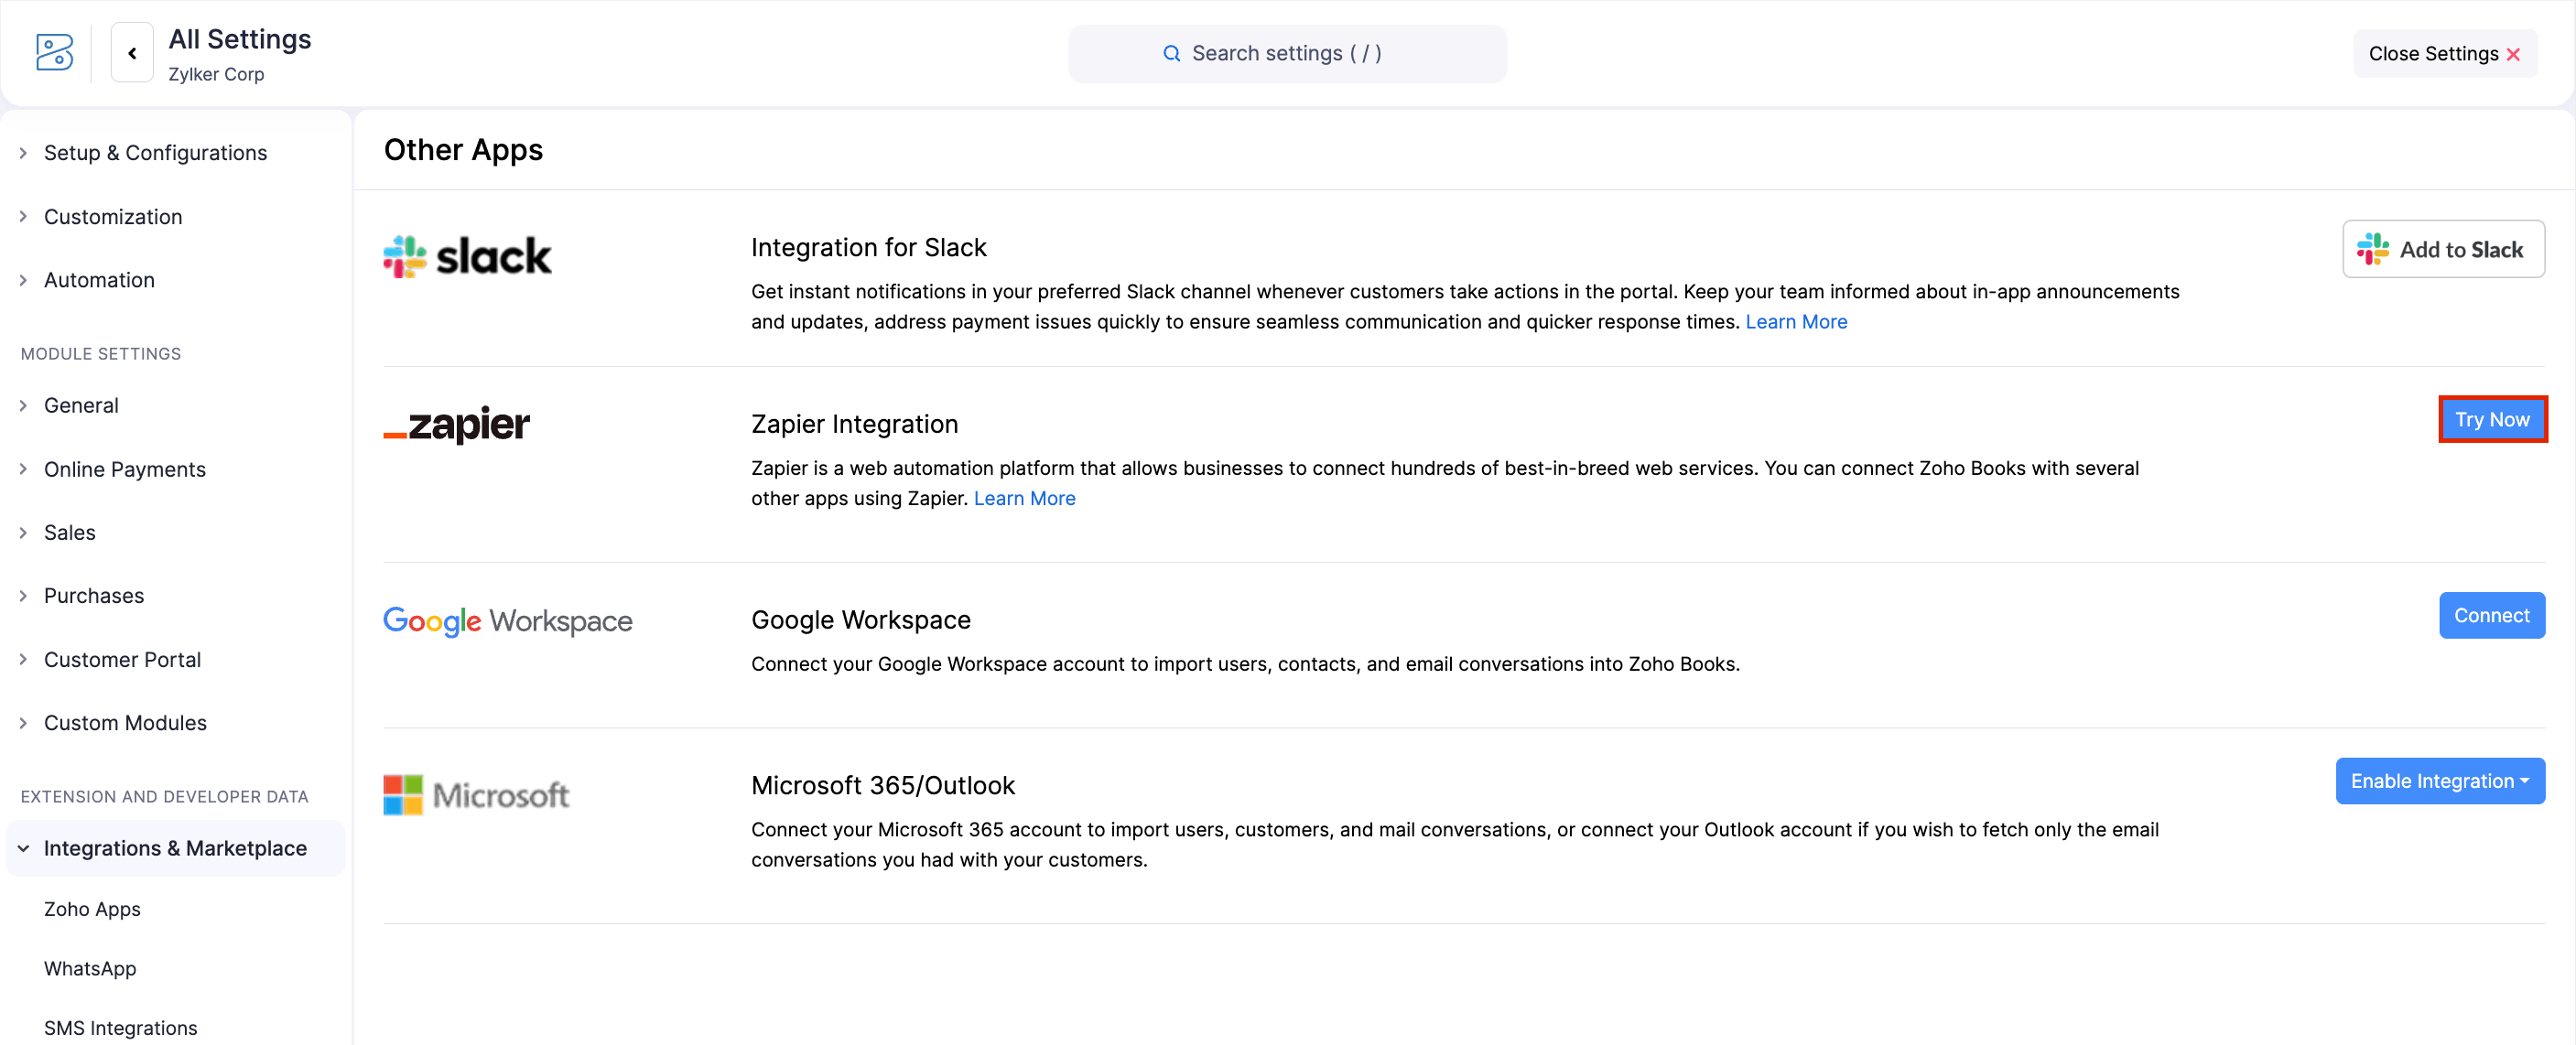The image size is (2576, 1045).
Task: Click the Slack glyph inside Add to Slack
Action: pyautogui.click(x=2375, y=249)
